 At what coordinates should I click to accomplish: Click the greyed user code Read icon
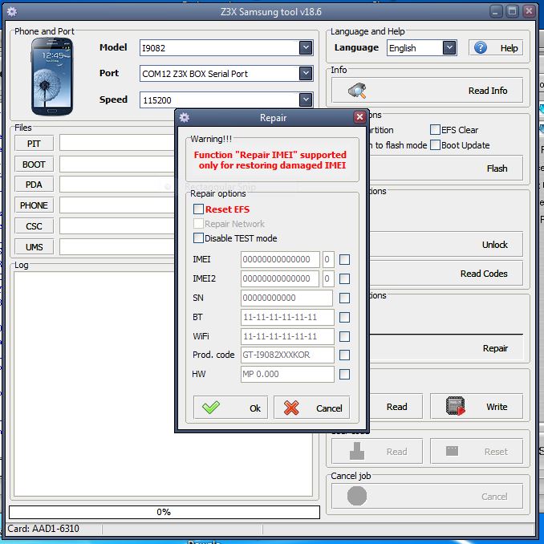click(x=357, y=451)
